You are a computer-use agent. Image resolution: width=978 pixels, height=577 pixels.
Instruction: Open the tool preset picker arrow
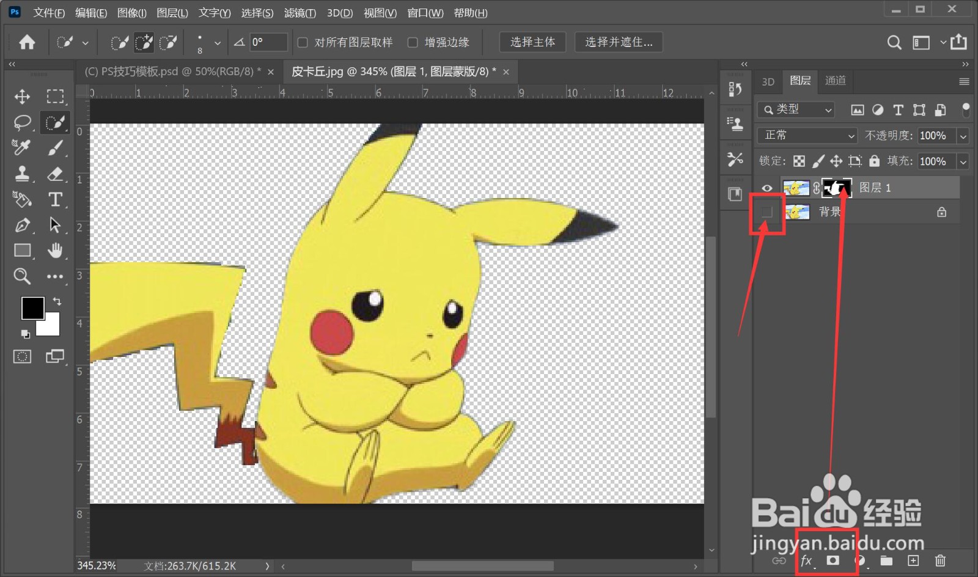click(86, 43)
